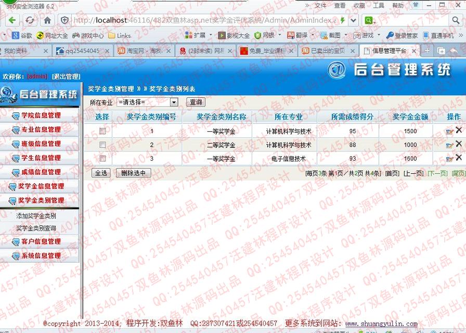Edit scholarship row 3 via pencil icon
466x333 pixels.
pos(449,159)
